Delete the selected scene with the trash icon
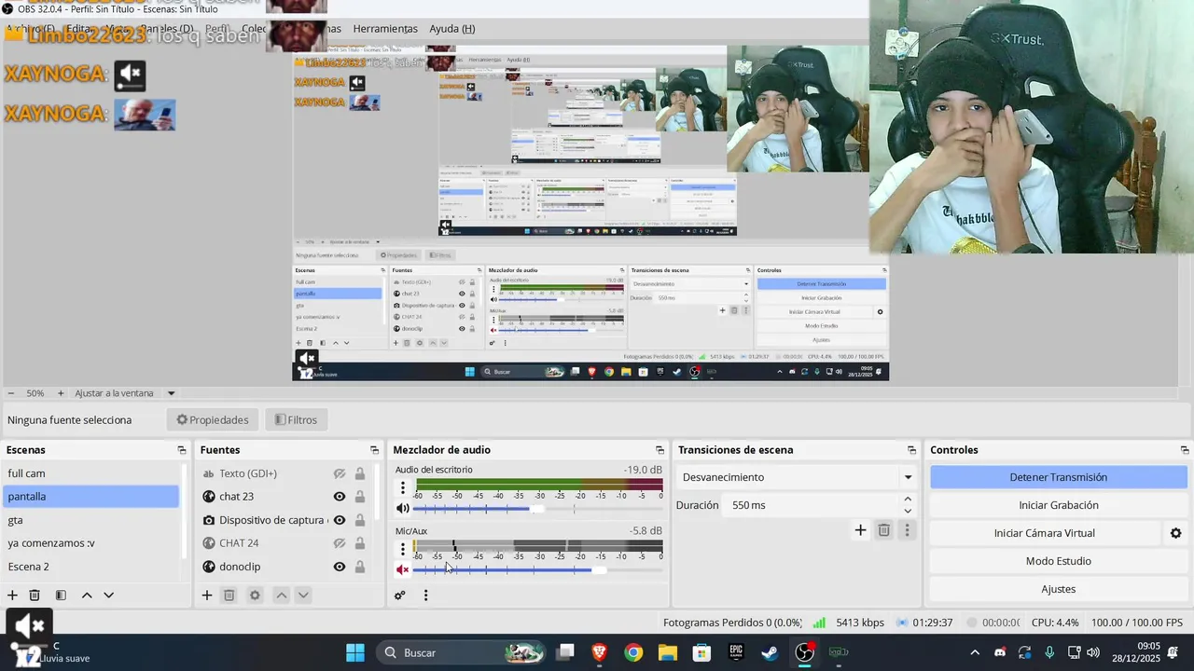The height and width of the screenshot is (671, 1194). pos(35,595)
